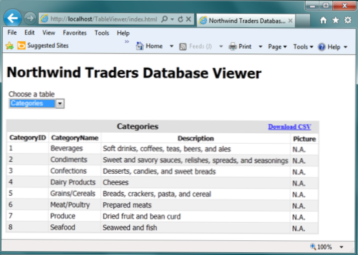358x255 pixels.
Task: Click the Seaweed and fish description
Action: click(x=130, y=227)
